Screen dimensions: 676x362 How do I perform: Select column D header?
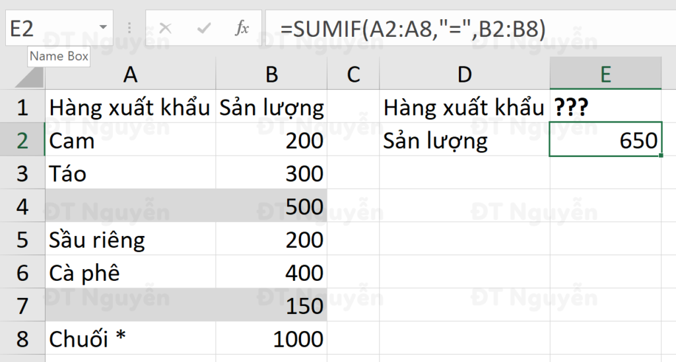tap(464, 75)
